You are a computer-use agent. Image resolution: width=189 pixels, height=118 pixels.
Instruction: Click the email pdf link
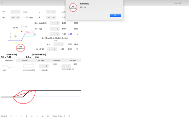pos(178,3)
